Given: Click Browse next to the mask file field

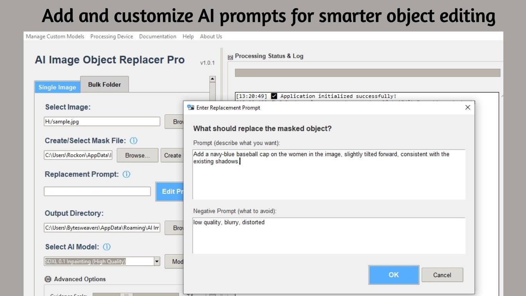Looking at the screenshot, I should pos(137,155).
